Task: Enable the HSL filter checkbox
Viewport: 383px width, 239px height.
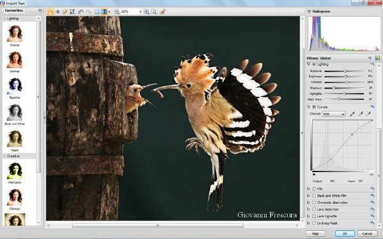Action: [x=314, y=189]
